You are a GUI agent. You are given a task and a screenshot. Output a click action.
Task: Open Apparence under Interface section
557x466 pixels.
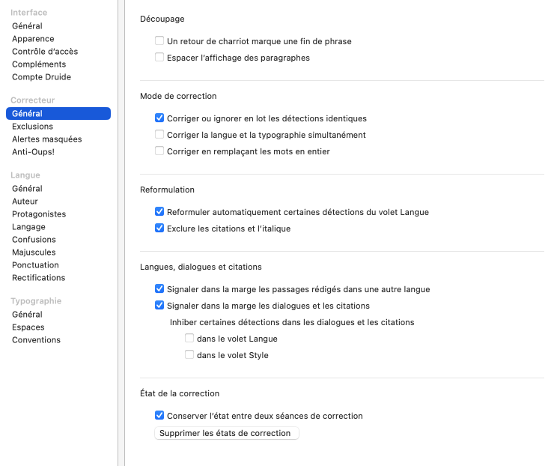pyautogui.click(x=33, y=39)
